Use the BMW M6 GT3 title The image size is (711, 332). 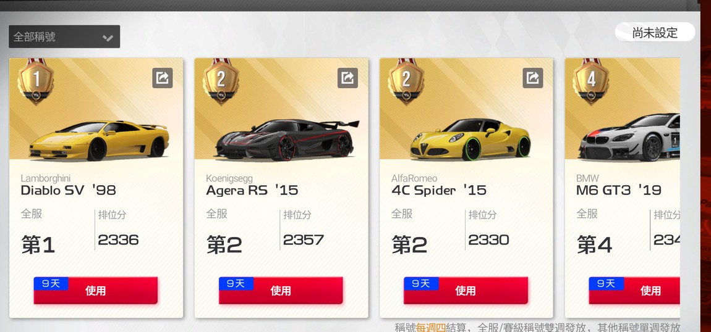[634, 291]
